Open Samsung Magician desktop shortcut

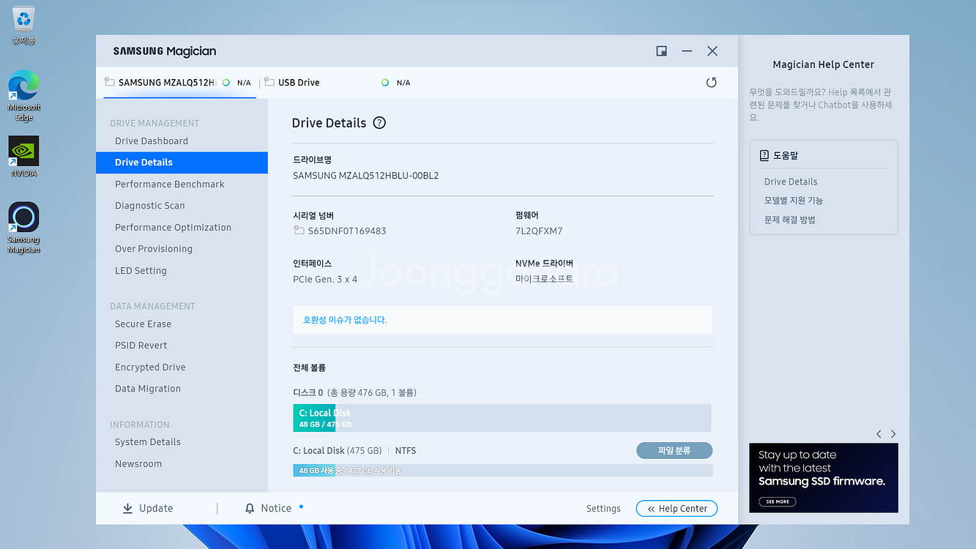coord(23,228)
